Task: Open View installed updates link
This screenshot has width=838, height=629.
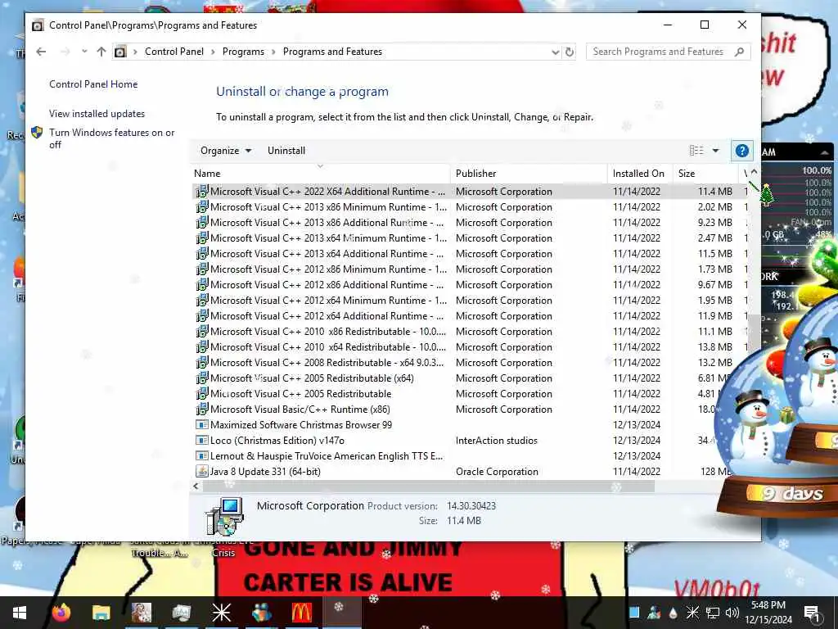Action: (x=97, y=113)
